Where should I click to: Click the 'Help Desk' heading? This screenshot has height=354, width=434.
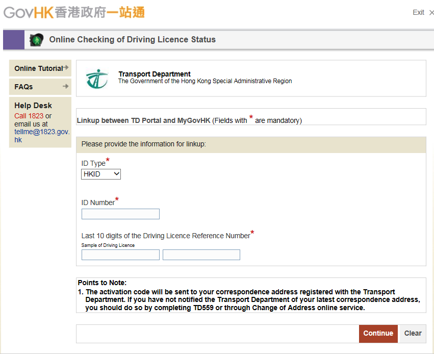(x=33, y=106)
